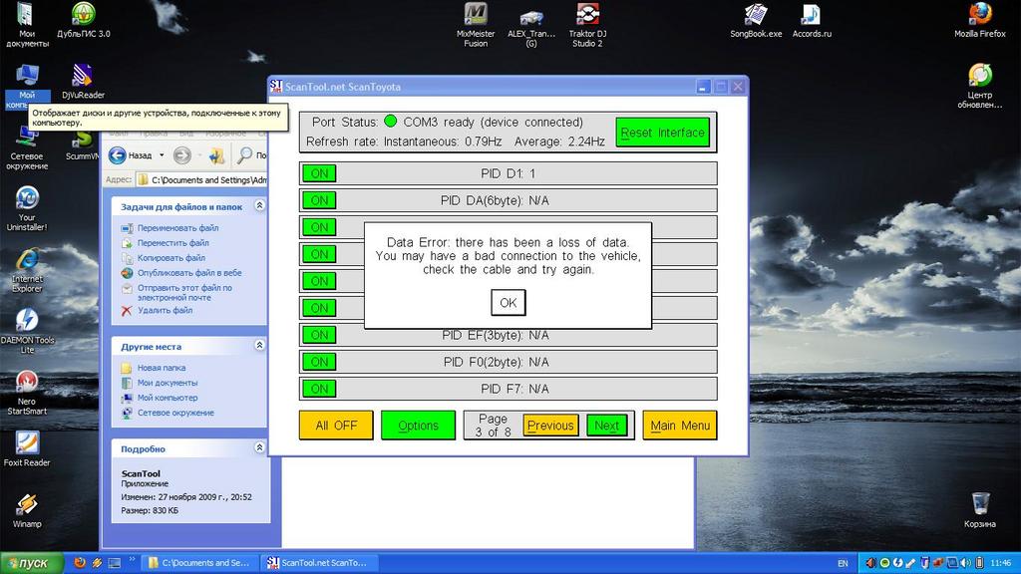Click the green port status indicator
This screenshot has width=1021, height=574.
(x=390, y=122)
